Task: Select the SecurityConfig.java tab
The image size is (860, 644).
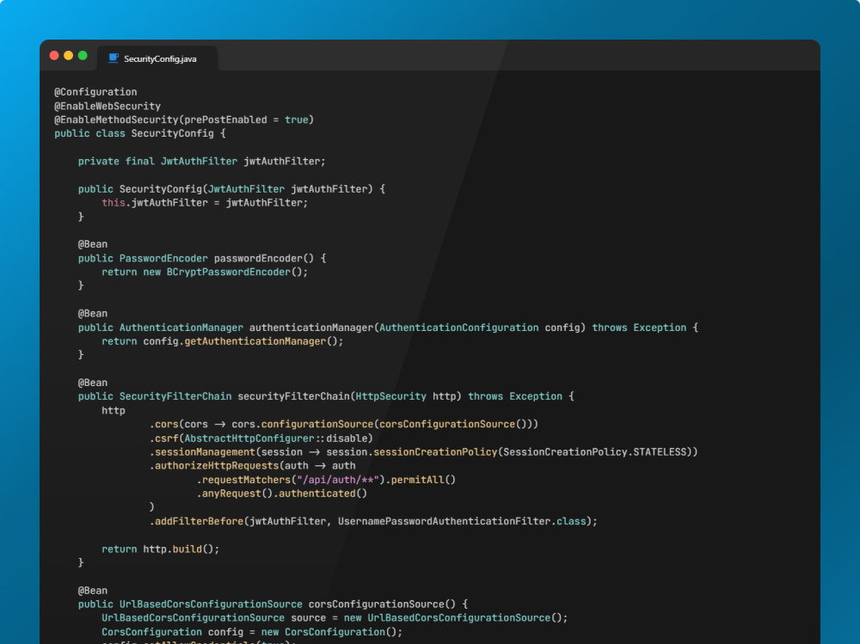Action: [x=157, y=58]
